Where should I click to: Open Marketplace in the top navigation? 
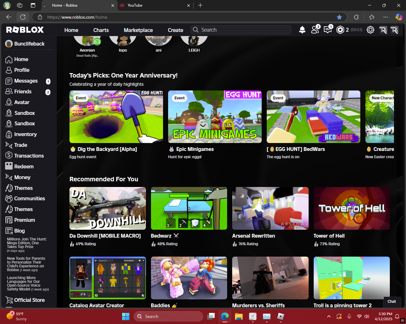138,30
